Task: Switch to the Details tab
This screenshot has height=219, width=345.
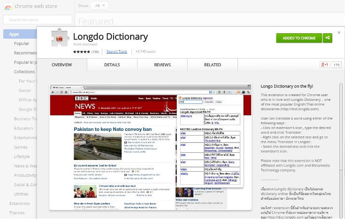Action: click(112, 65)
